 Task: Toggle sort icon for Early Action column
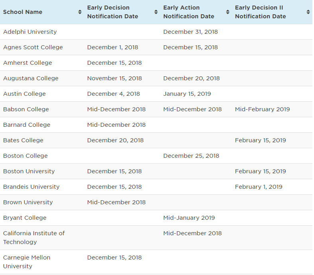tap(228, 12)
